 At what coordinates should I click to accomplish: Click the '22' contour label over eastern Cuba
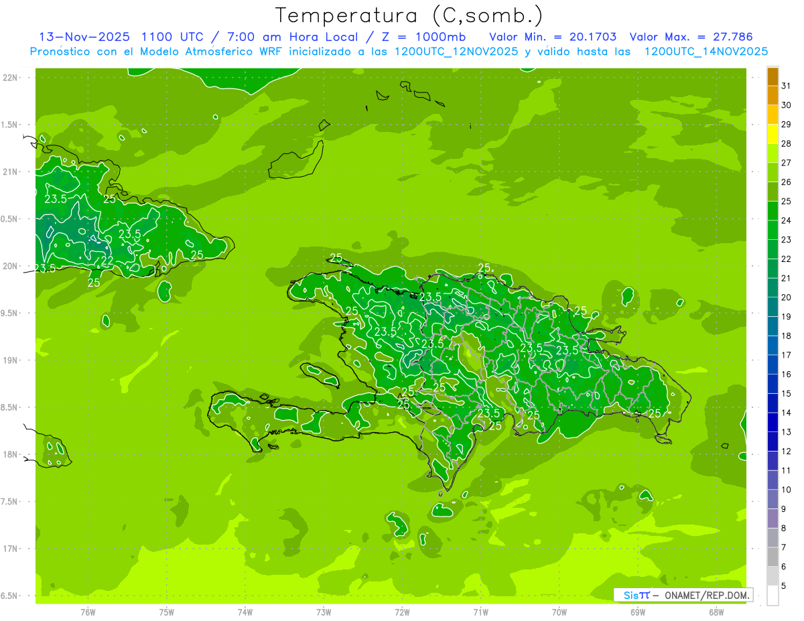click(x=107, y=261)
